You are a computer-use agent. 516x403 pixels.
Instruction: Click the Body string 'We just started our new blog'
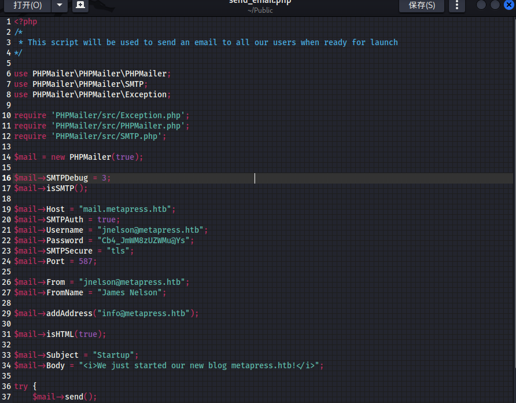point(162,366)
